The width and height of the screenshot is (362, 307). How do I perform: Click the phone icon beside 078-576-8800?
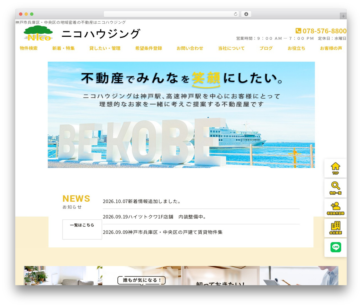[298, 31]
